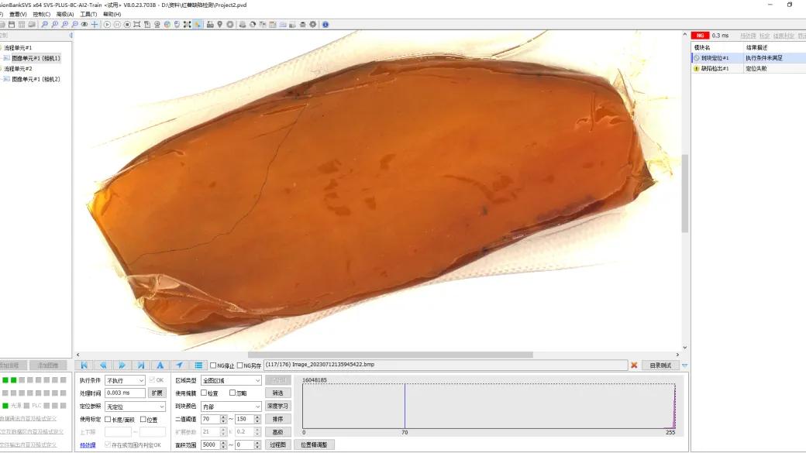Enable the NG停止 checkbox
Screen dimensions: 806x453
coord(213,365)
